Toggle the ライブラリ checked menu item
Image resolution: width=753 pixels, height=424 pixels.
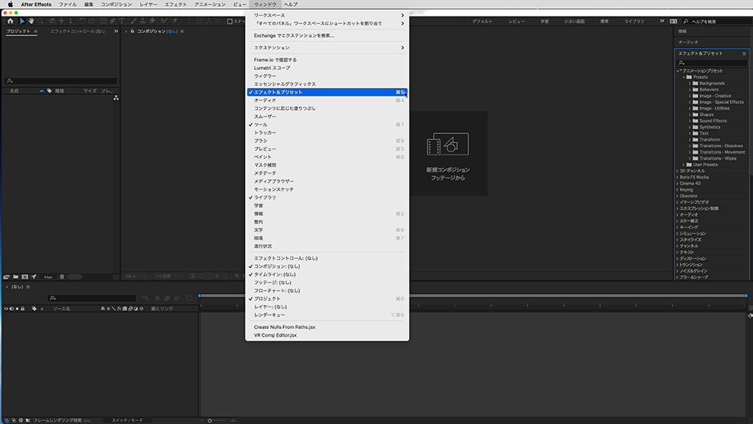point(265,197)
